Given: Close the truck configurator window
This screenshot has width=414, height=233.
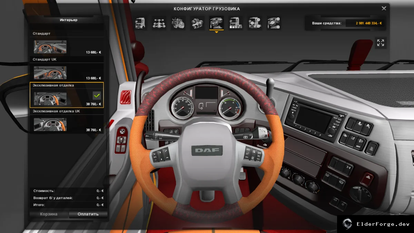Looking at the screenshot, I should click(384, 8).
